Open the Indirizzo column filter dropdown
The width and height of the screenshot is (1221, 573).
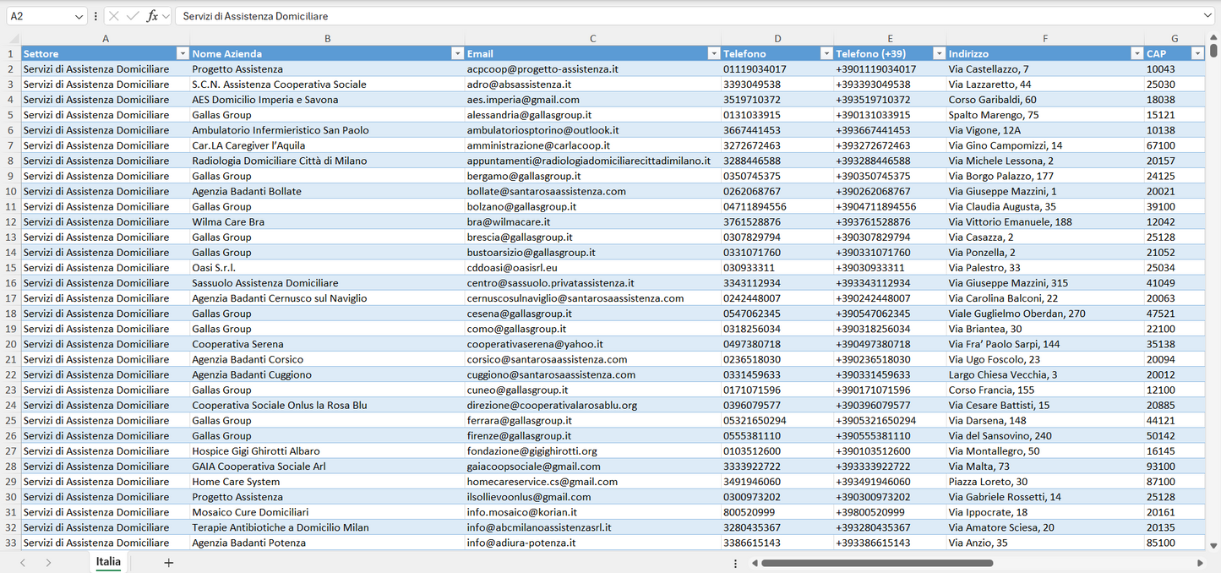click(1137, 54)
